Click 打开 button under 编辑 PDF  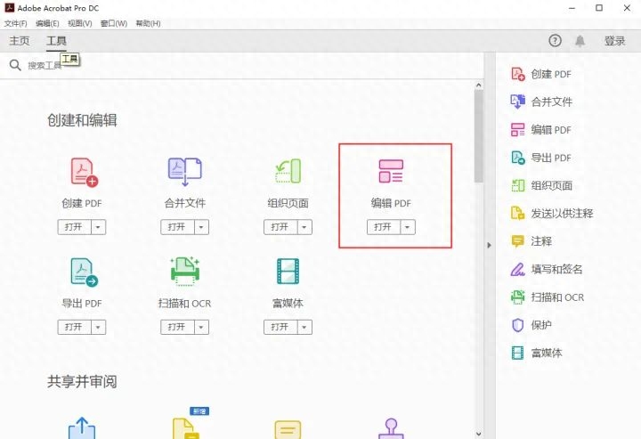click(x=384, y=227)
